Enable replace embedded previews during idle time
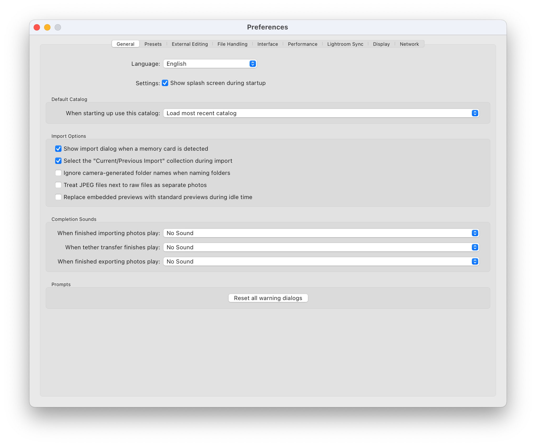The width and height of the screenshot is (536, 446). 58,197
